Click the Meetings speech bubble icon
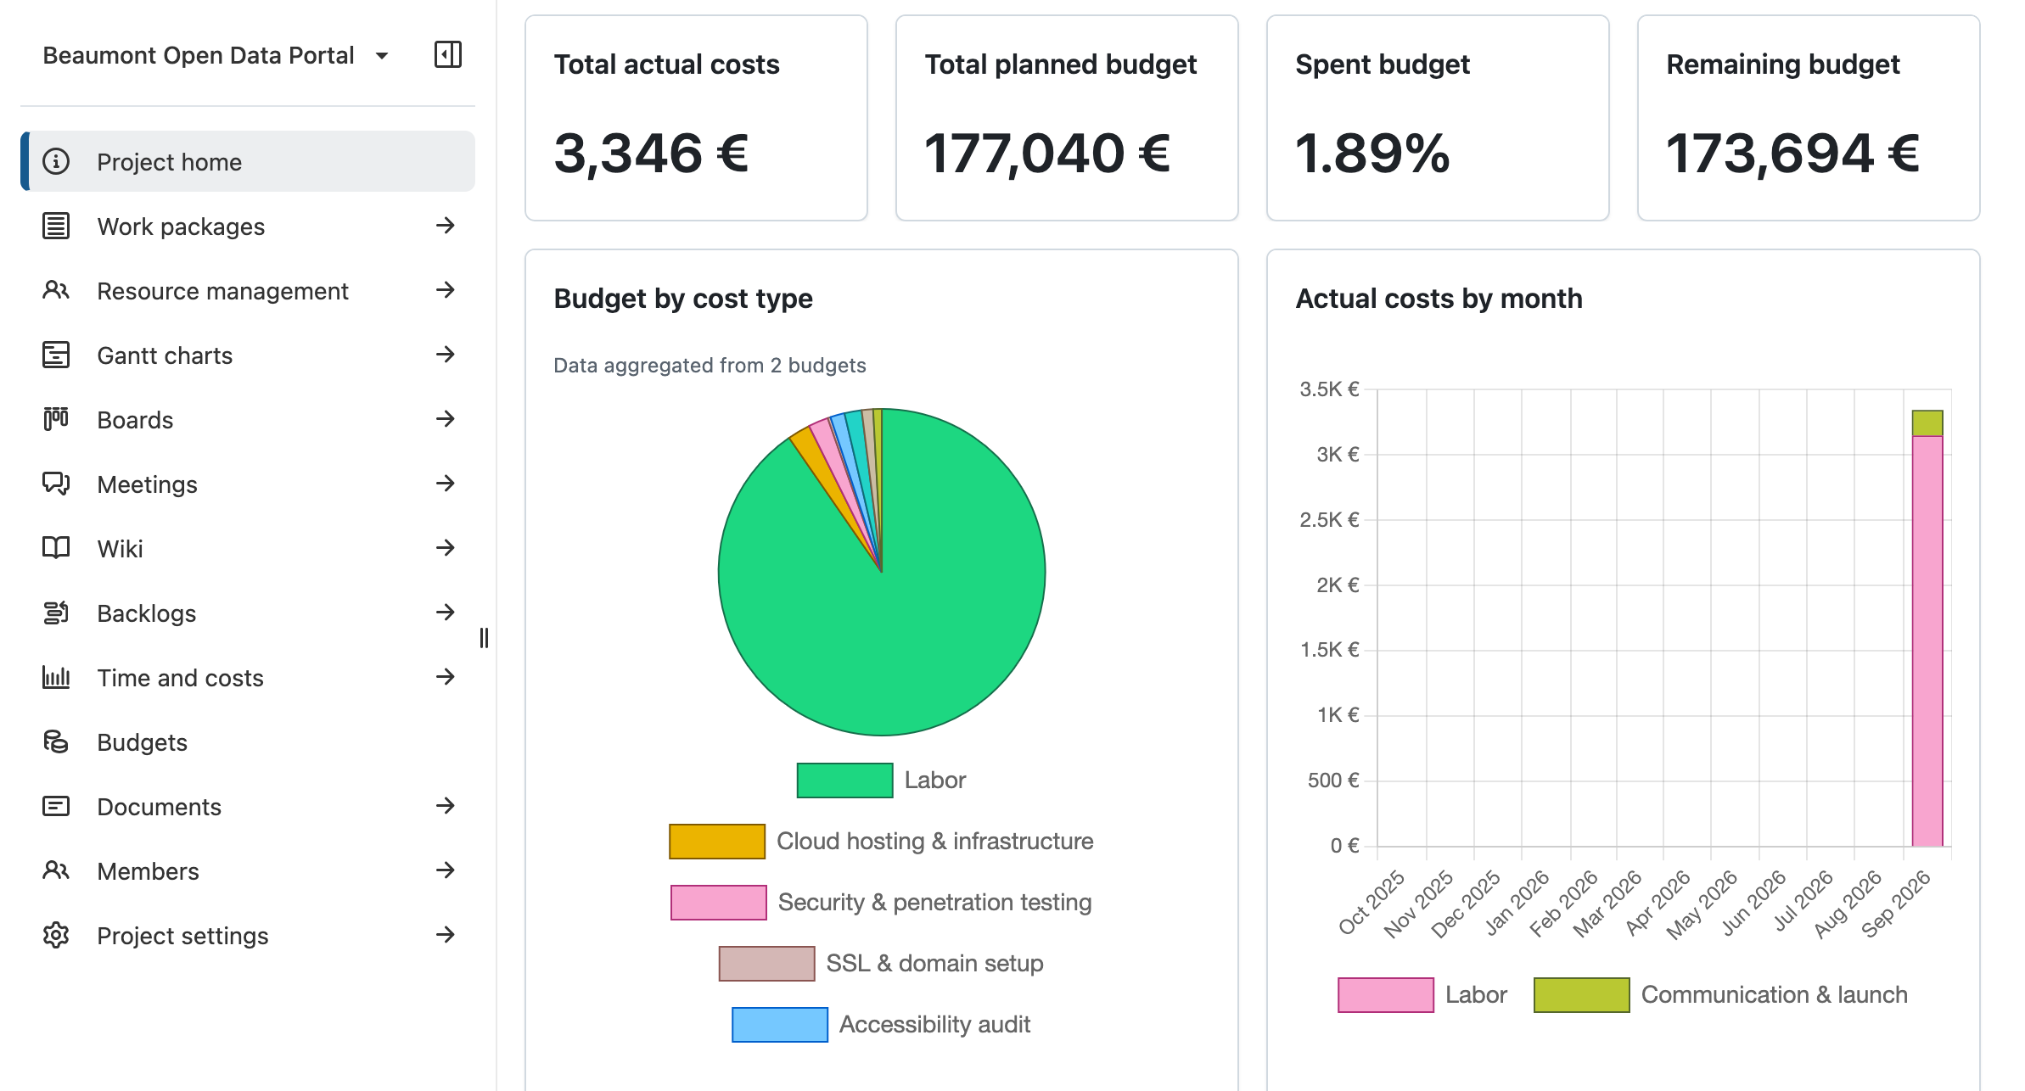The width and height of the screenshot is (2025, 1091). (56, 484)
